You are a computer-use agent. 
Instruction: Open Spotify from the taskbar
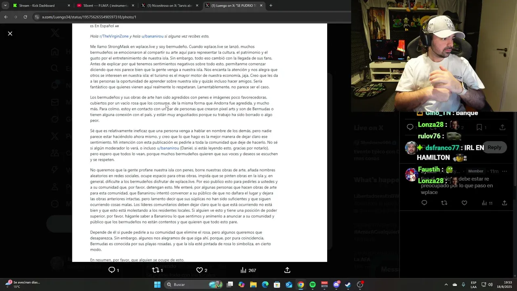tap(313, 285)
